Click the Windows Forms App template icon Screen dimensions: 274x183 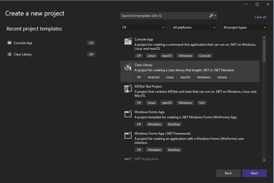pyautogui.click(x=128, y=114)
